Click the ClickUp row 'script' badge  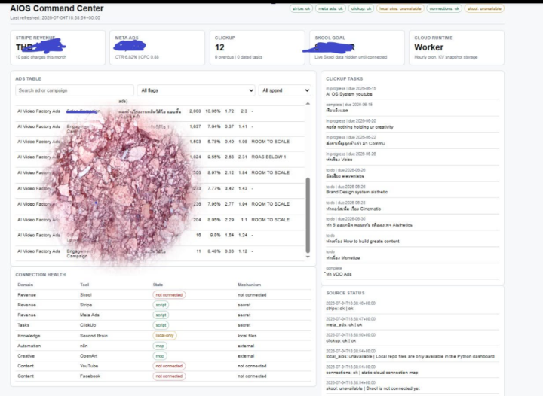[161, 325]
